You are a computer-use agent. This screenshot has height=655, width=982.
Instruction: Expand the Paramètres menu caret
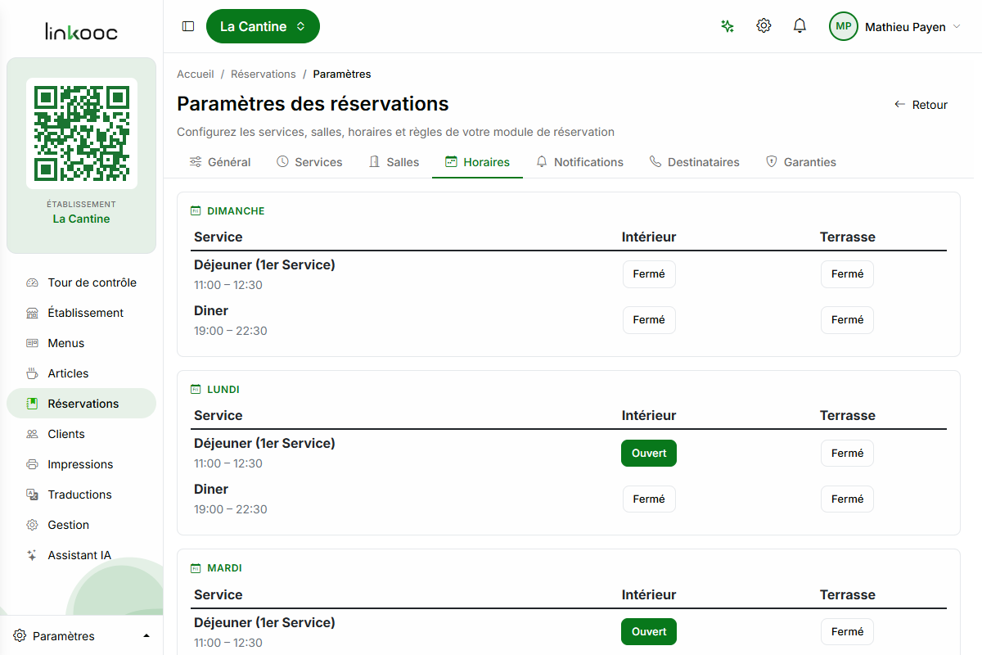click(146, 636)
